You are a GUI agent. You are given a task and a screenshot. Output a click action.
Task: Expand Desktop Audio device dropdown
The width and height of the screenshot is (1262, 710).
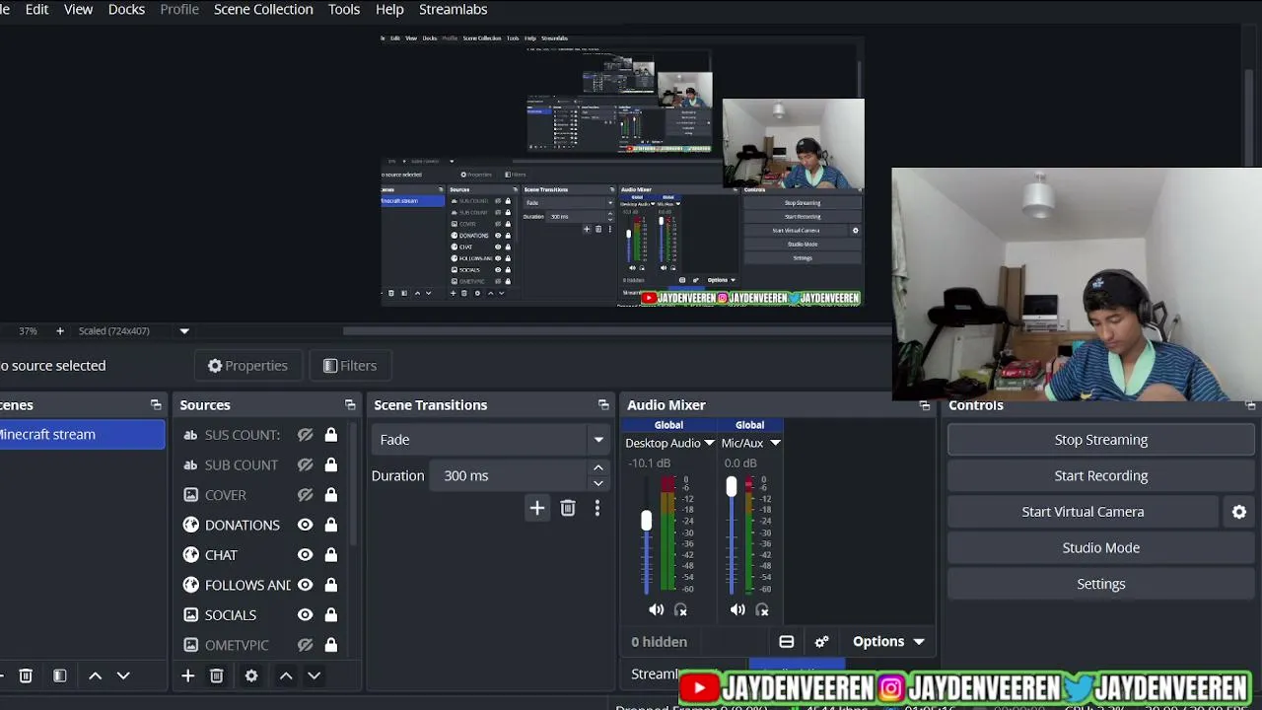(709, 444)
